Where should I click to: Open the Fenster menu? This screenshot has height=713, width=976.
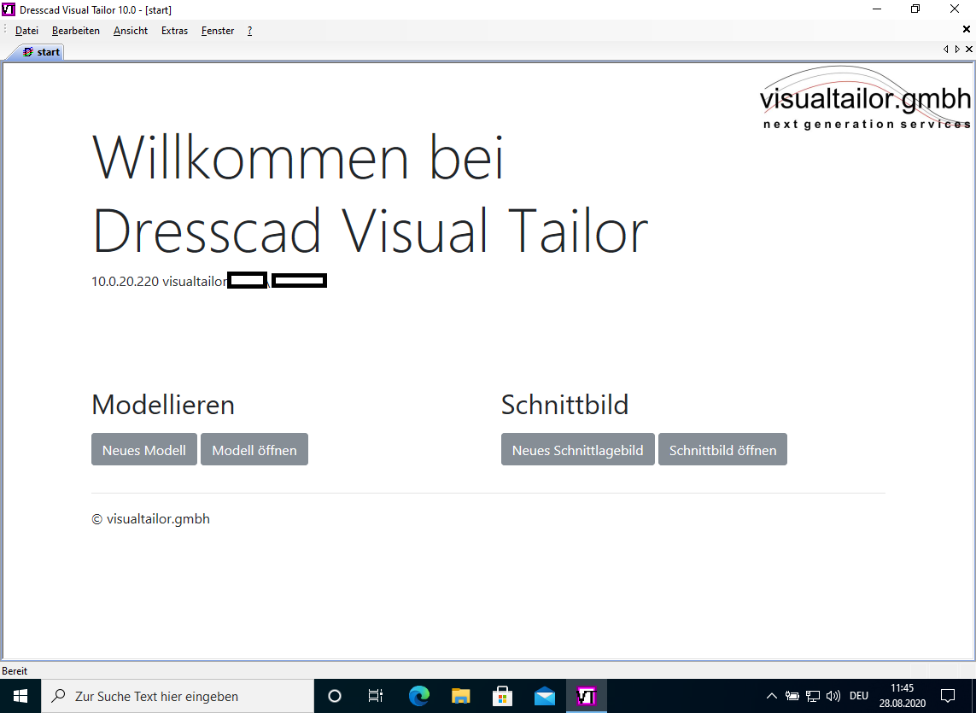(x=218, y=31)
